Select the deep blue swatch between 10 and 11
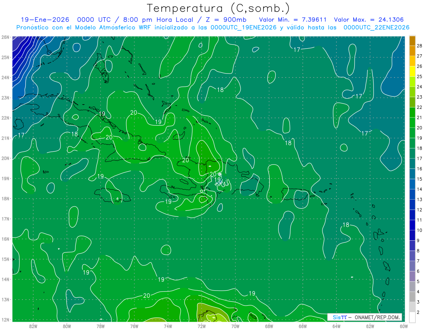Viewport: 429px width, 331px height. tap(412, 225)
